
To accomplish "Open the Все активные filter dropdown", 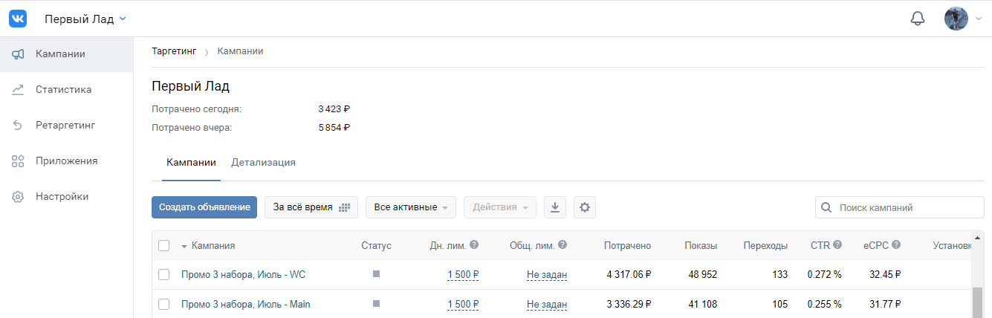I will coord(411,207).
